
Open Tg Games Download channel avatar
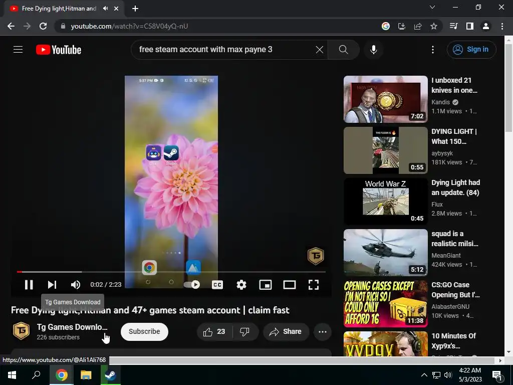(21, 331)
